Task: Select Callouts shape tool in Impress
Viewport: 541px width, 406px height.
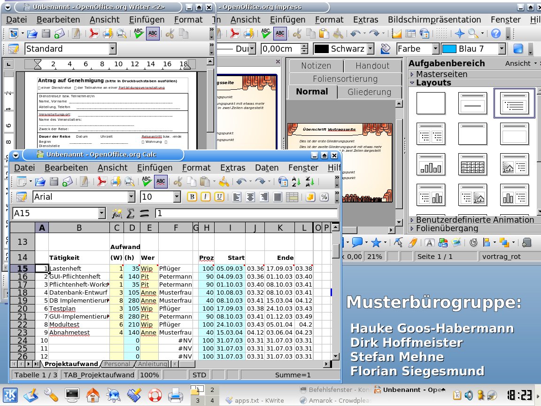Action: [x=357, y=242]
